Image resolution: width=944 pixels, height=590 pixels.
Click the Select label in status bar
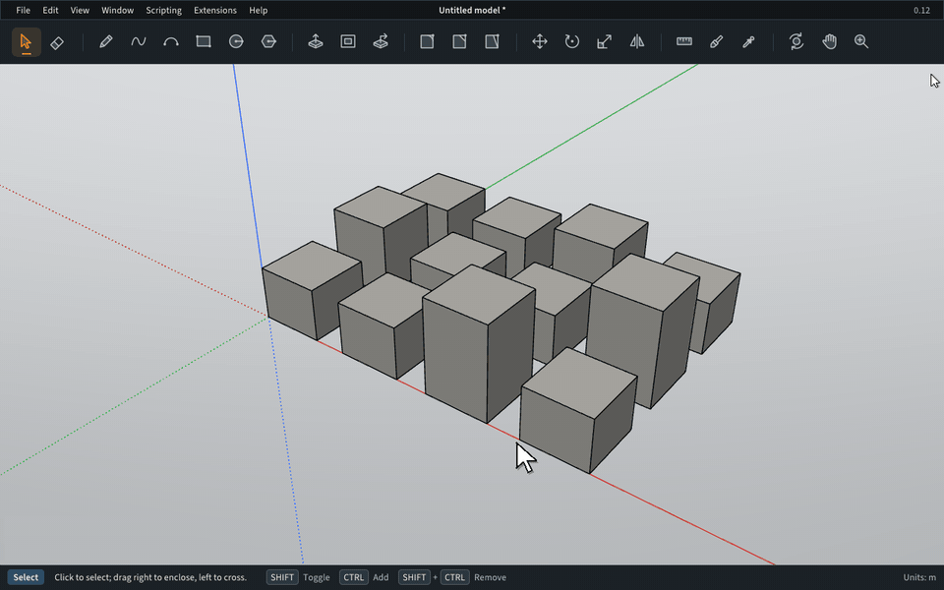click(x=26, y=577)
